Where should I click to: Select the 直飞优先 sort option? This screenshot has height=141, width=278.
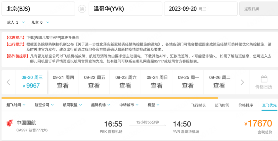(x=270, y=105)
